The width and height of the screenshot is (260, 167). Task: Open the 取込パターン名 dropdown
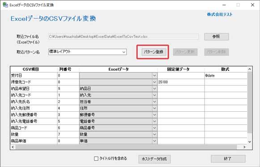coord(124,52)
